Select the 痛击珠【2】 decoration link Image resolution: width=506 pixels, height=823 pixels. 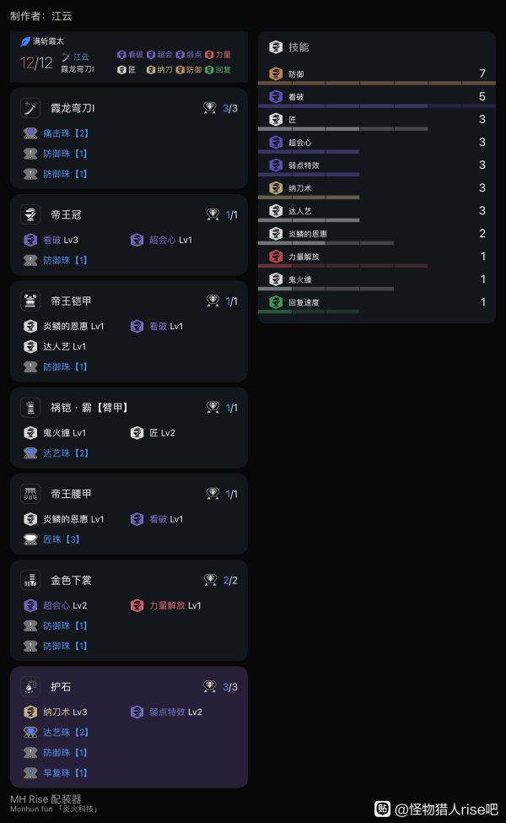click(x=66, y=133)
